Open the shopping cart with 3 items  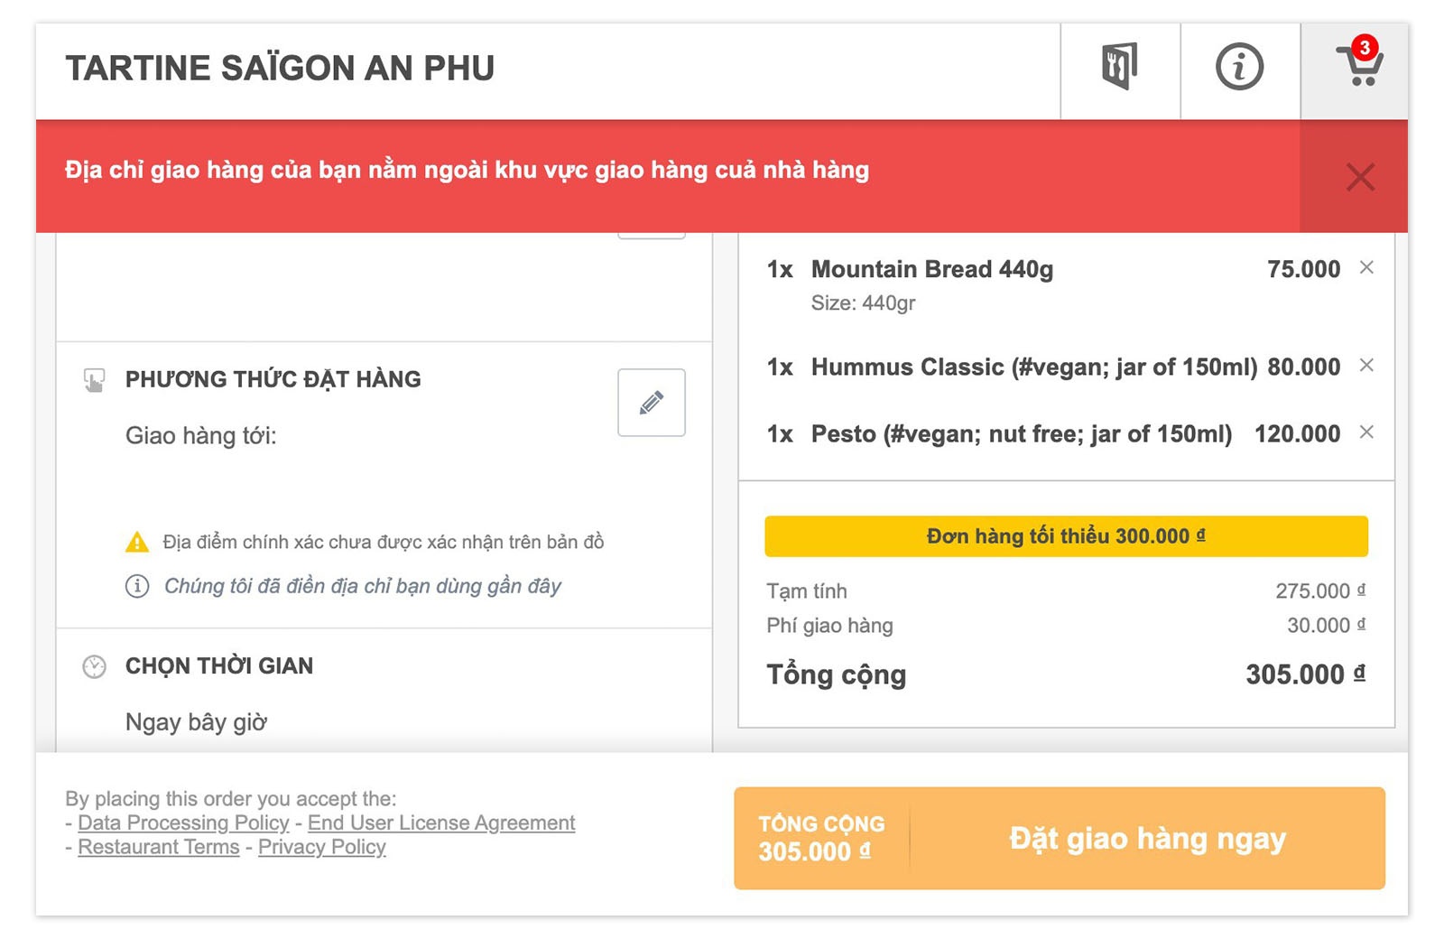pyautogui.click(x=1358, y=65)
